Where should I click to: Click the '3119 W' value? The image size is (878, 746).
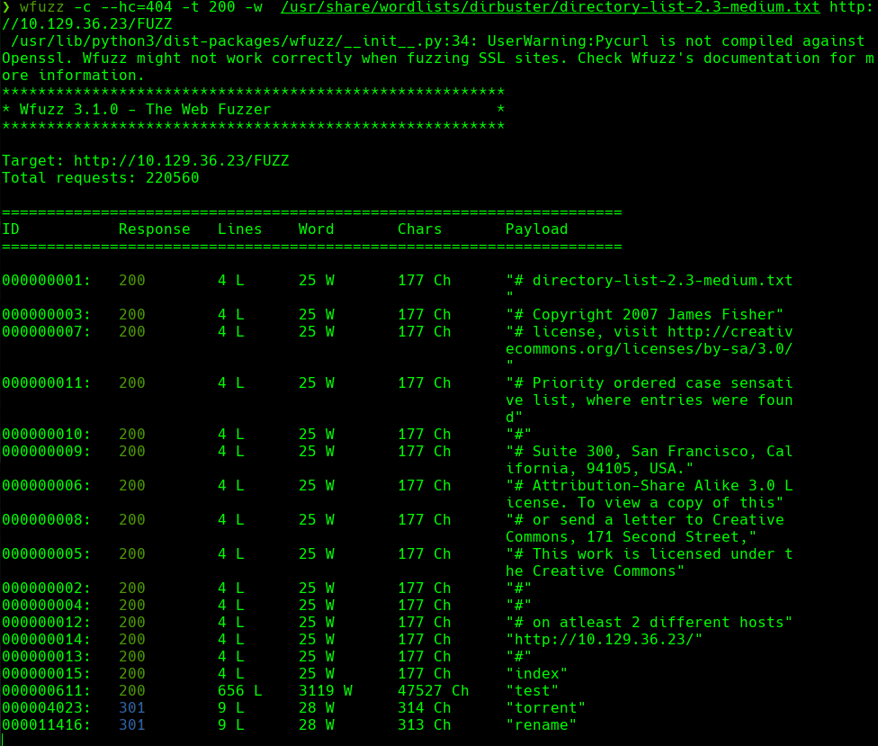(326, 690)
